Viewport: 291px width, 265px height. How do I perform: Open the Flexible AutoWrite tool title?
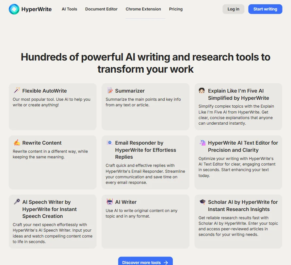44,91
